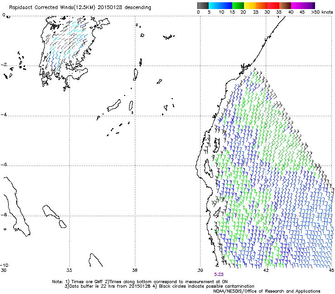
Task: Click the brown 35-40 knots color band
Action: (285, 5)
